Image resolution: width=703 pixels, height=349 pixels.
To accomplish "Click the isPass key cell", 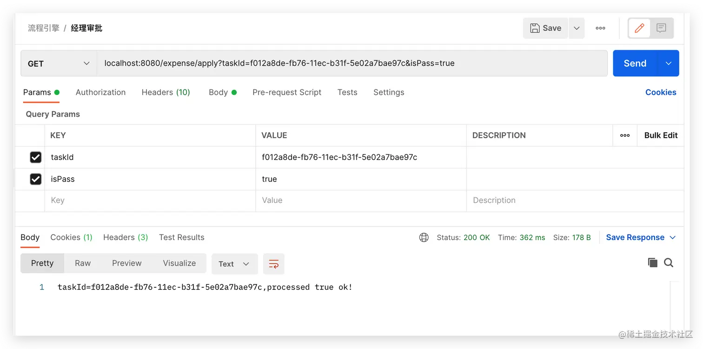I will click(x=150, y=179).
